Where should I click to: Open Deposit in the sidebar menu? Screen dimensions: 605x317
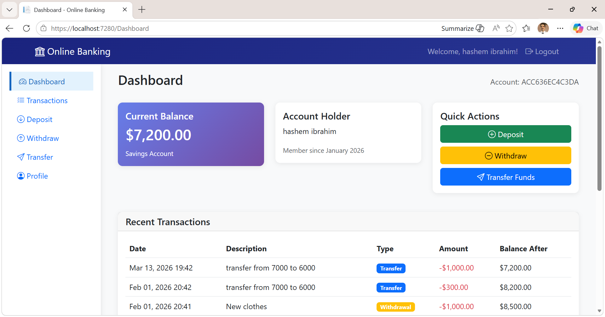tap(52, 119)
